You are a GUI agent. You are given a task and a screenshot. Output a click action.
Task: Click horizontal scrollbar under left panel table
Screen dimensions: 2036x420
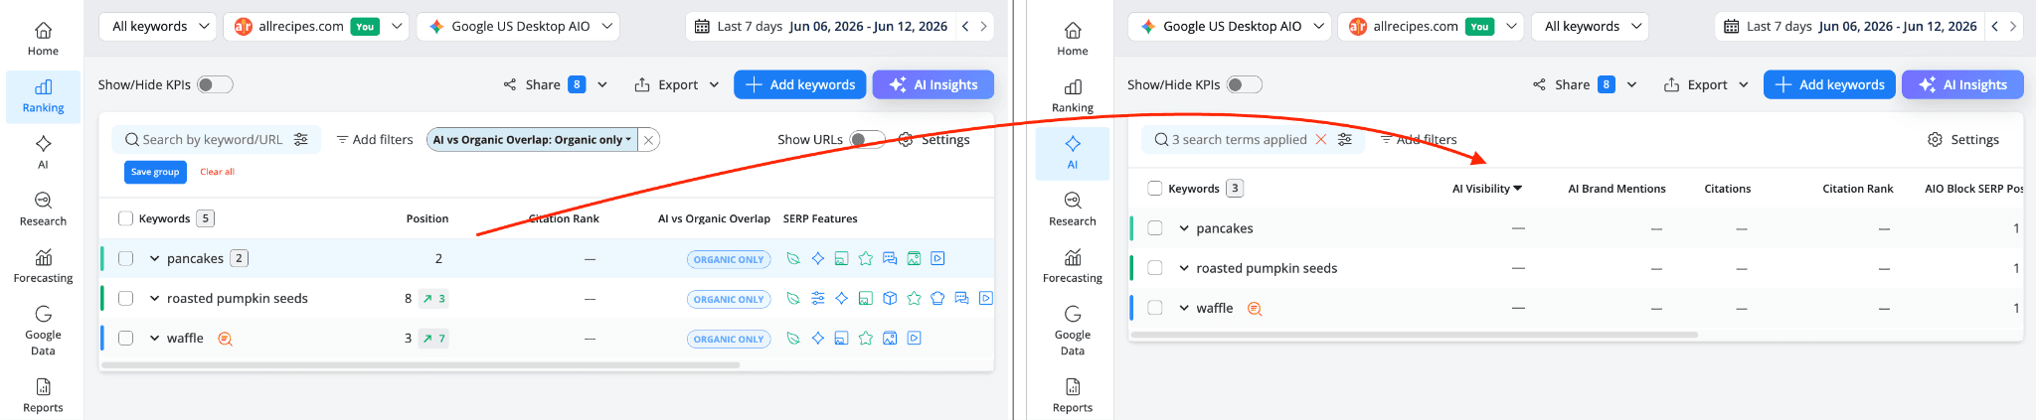pyautogui.click(x=421, y=364)
